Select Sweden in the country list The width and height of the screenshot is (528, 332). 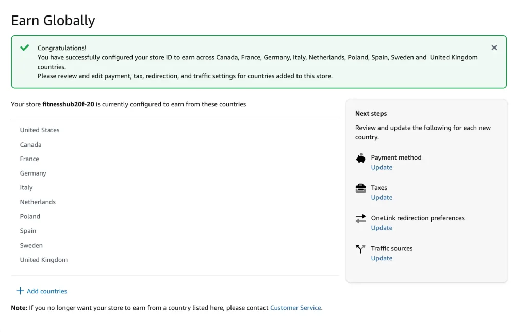tap(31, 245)
